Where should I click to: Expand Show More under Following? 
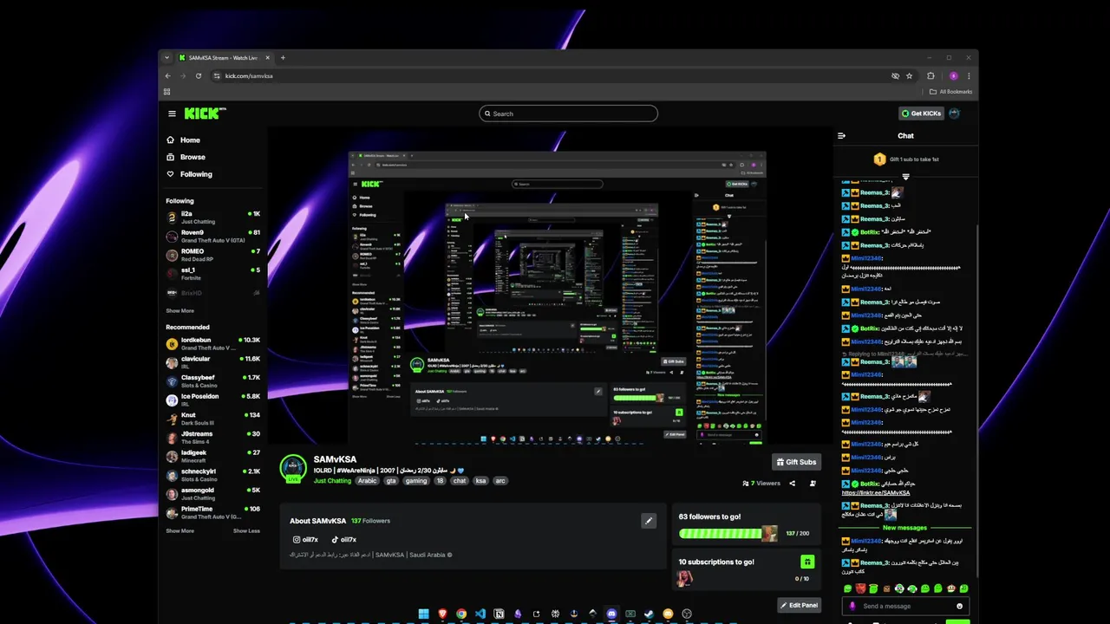(x=180, y=311)
